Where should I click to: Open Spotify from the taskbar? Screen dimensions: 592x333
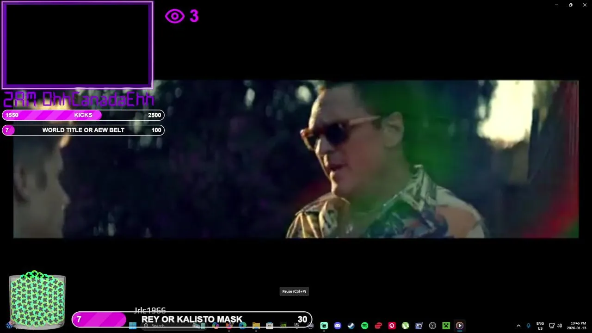click(364, 326)
